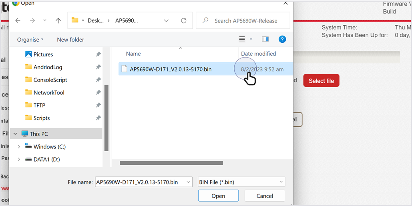Click the pin icon beside TFTP
This screenshot has height=206, width=412.
pyautogui.click(x=98, y=105)
